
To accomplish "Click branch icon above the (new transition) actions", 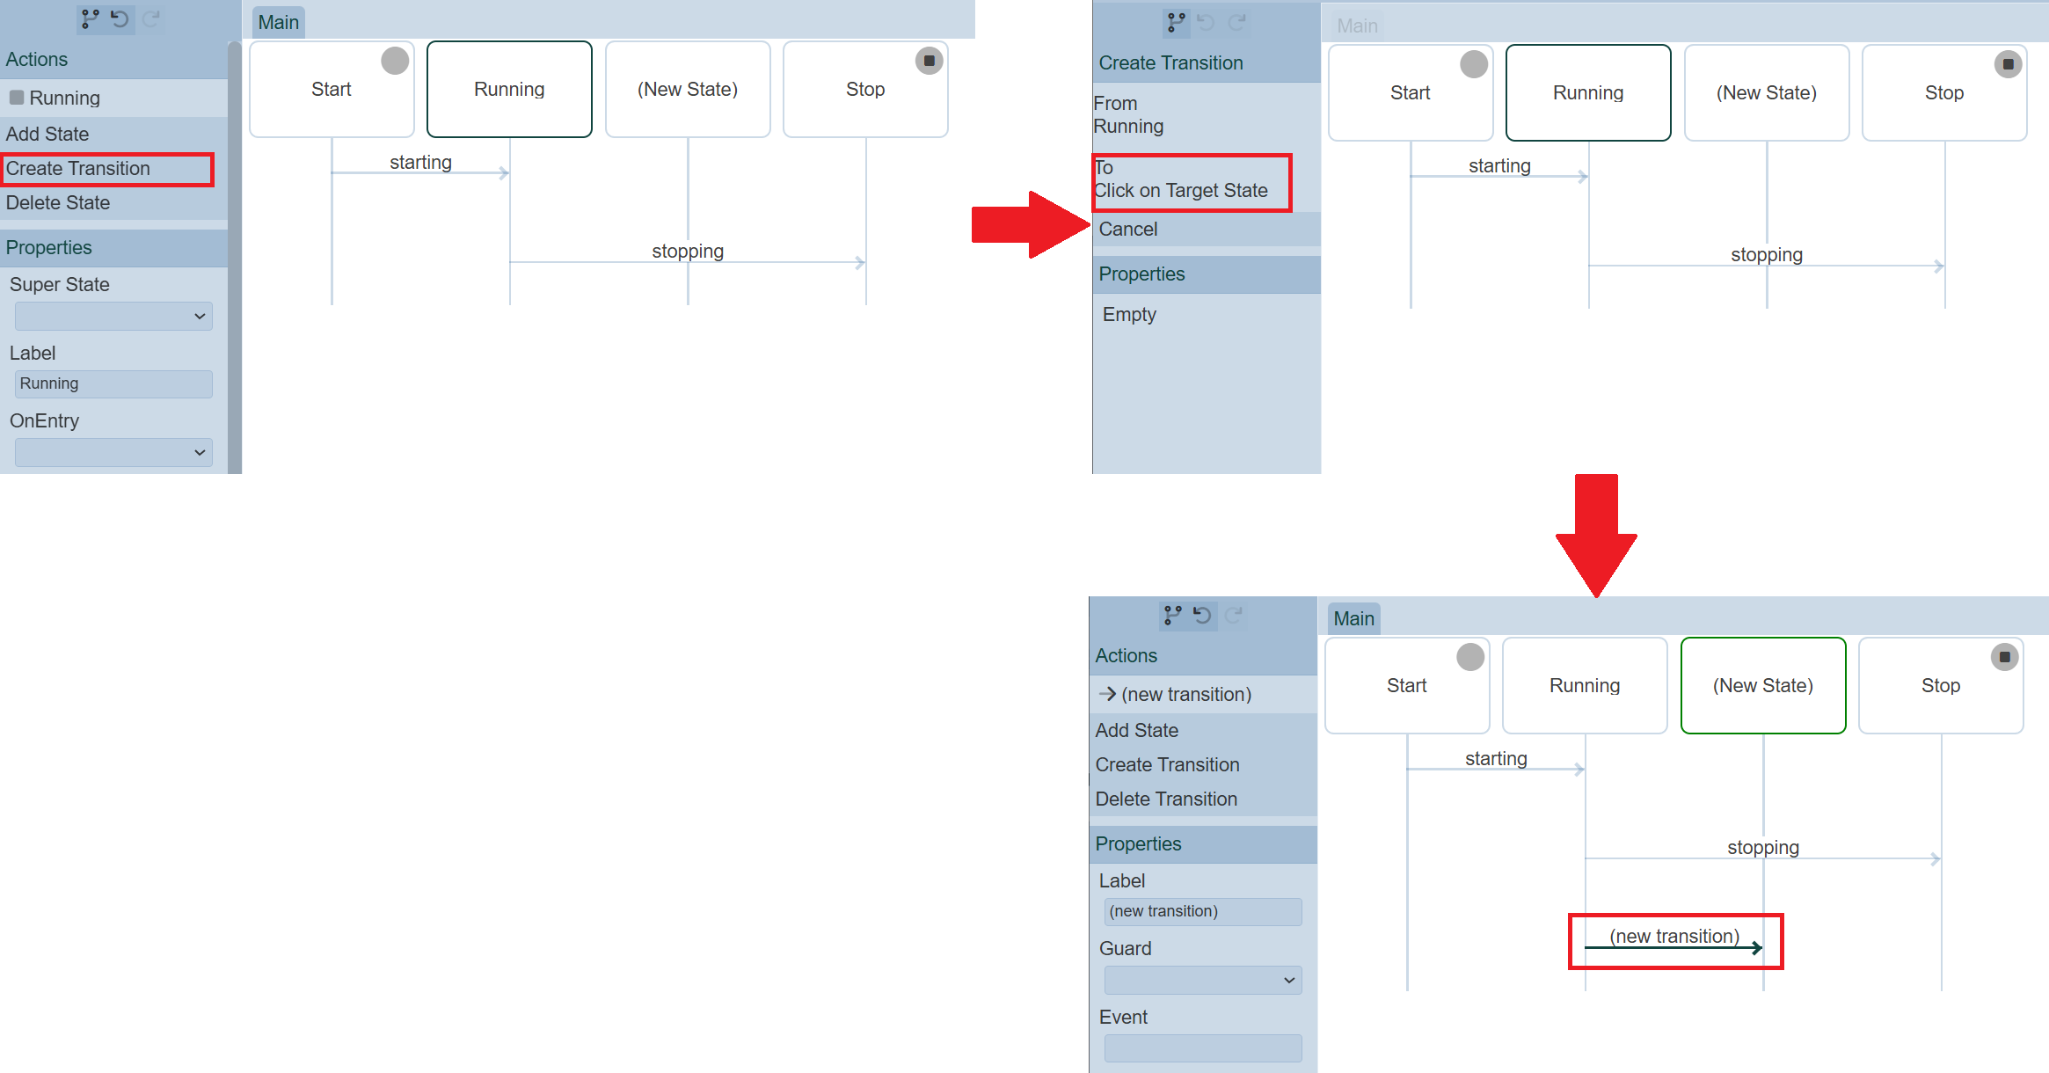I will point(1172,615).
